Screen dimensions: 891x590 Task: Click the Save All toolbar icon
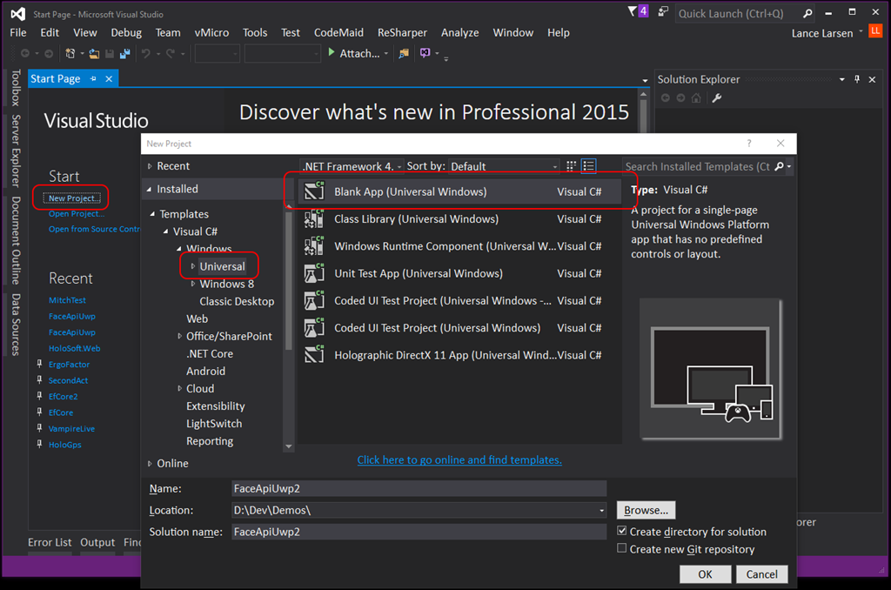coord(125,53)
